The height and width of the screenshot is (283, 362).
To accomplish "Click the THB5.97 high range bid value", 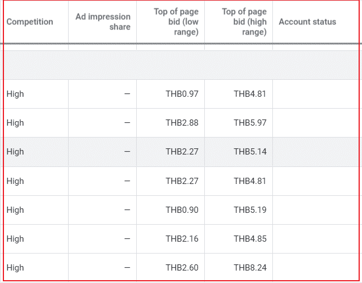I will pos(250,123).
